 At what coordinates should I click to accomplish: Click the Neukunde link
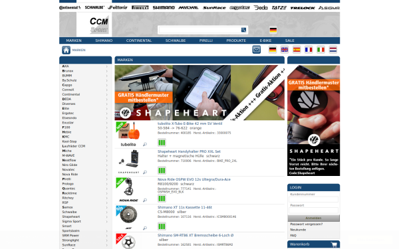pos(298,230)
